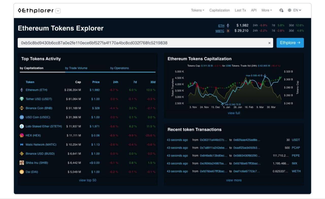
Task: Click the ETH price link
Action: pyautogui.click(x=221, y=26)
